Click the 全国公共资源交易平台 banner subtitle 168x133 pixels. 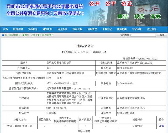pyautogui.click(x=45, y=13)
